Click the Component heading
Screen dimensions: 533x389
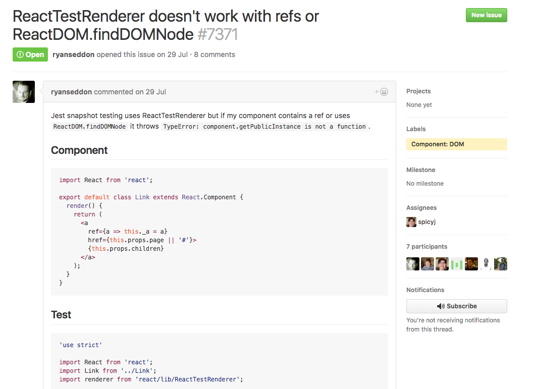(x=79, y=150)
